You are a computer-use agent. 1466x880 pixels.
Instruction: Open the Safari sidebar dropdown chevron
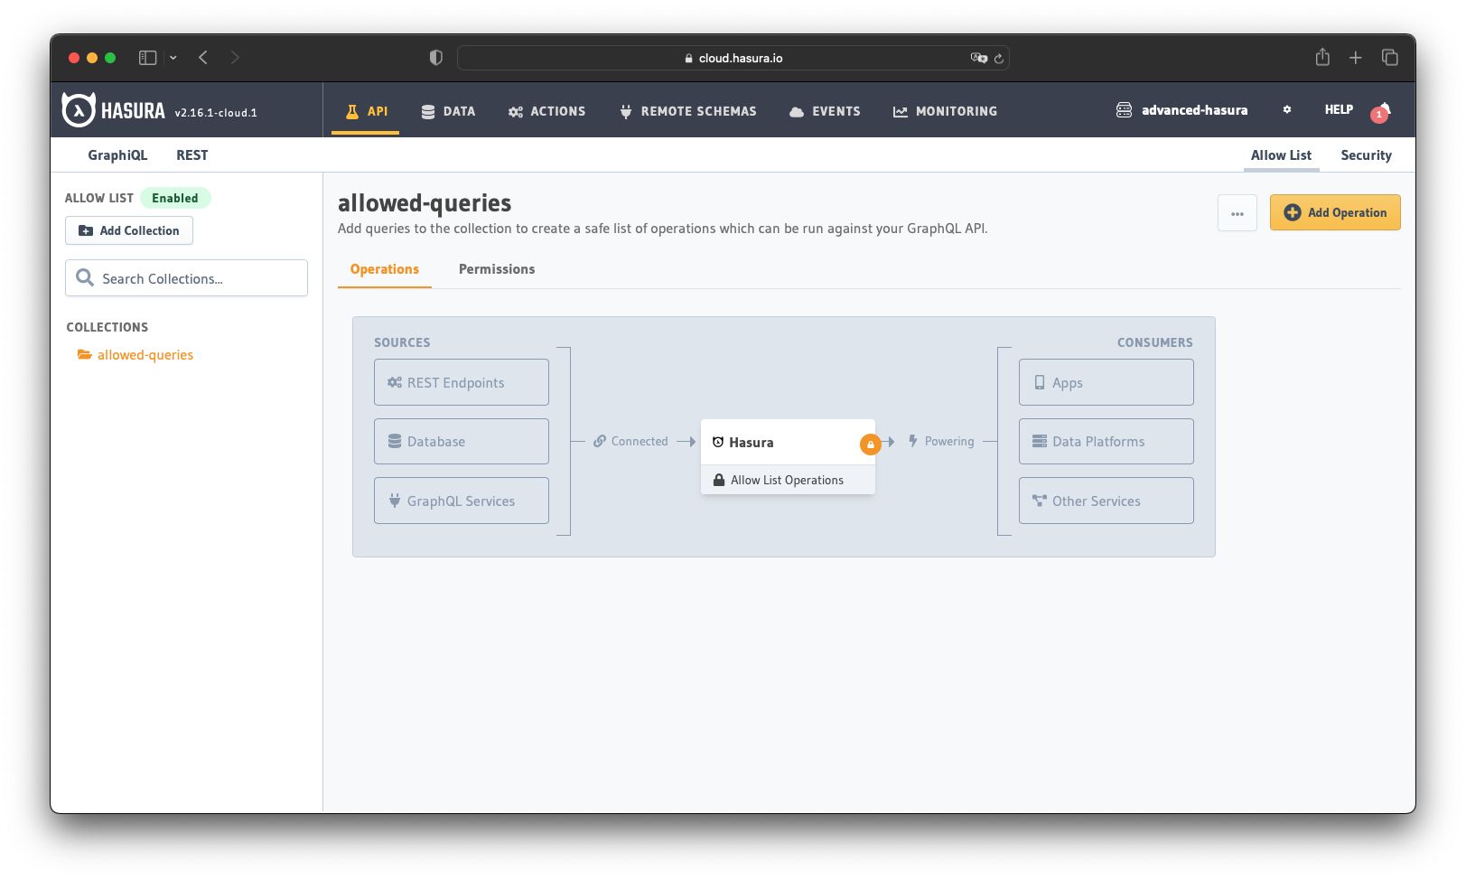[x=173, y=58]
